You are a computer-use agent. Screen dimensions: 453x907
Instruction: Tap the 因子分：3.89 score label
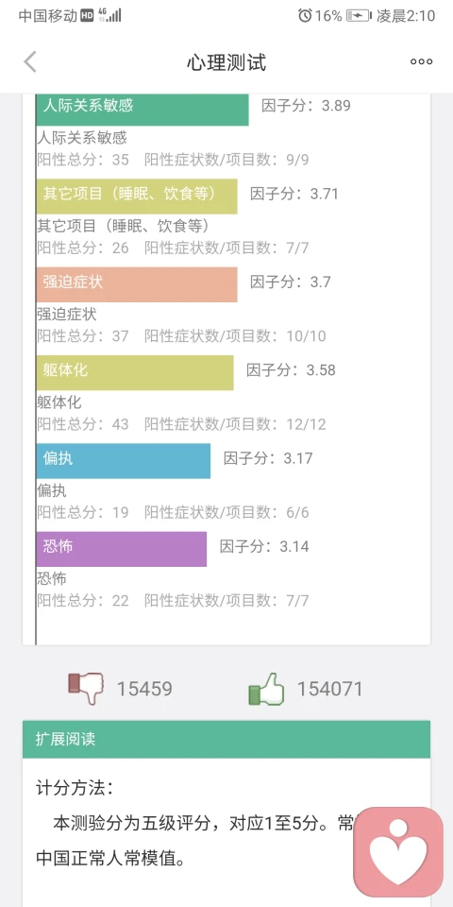pos(306,105)
